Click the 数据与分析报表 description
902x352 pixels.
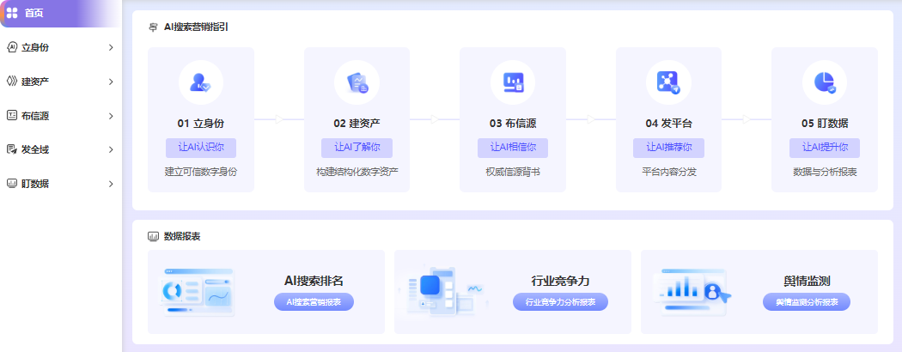[825, 172]
